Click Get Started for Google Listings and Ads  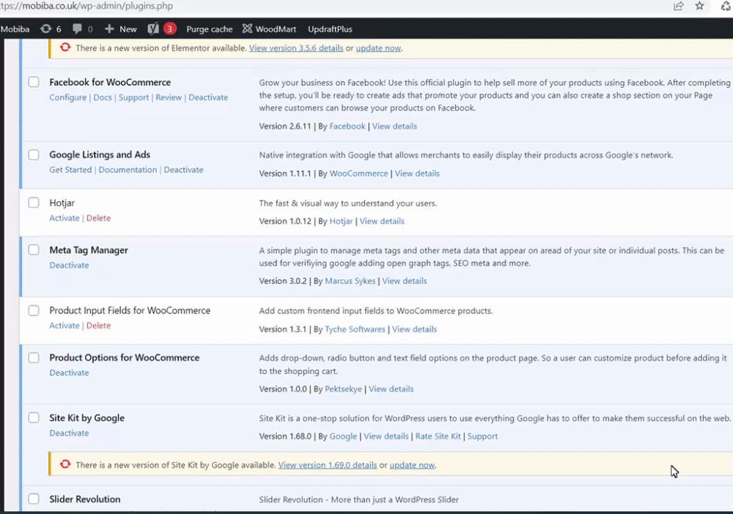click(x=70, y=169)
